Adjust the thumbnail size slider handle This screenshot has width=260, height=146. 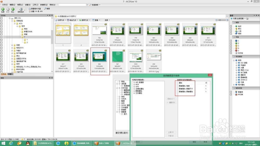pos(220,20)
